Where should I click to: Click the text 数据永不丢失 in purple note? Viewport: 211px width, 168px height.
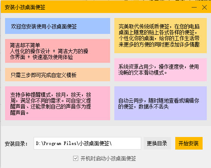point(153,106)
